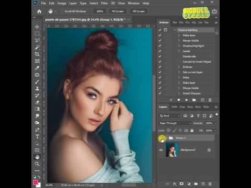The image size is (251, 188).
Task: Expand the Levels step
Action: point(179,51)
